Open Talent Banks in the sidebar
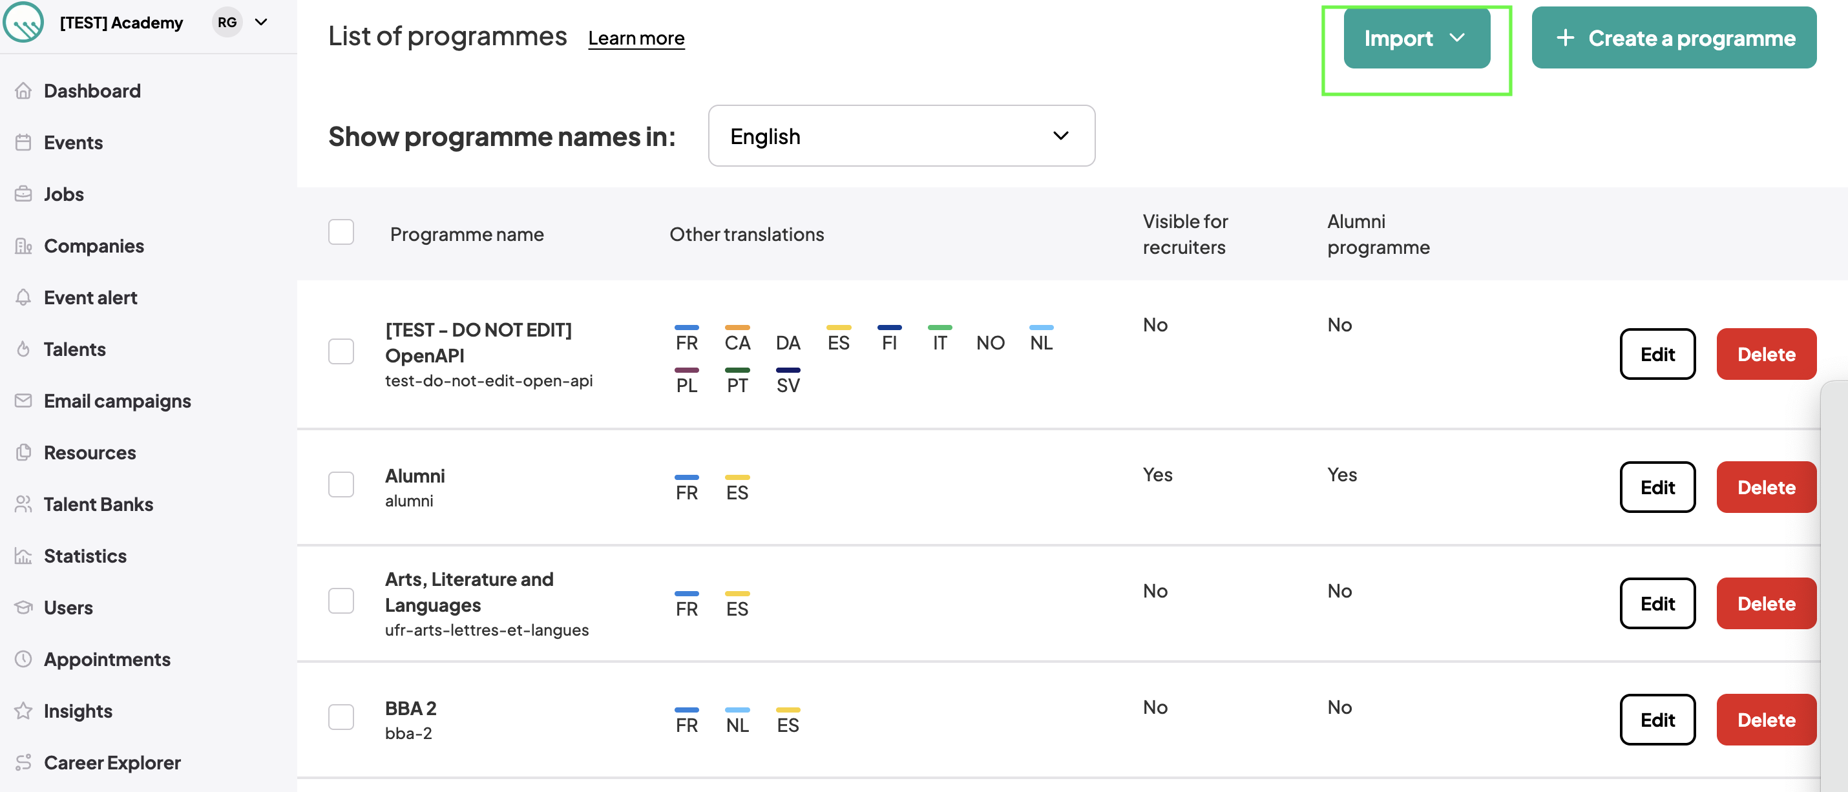The height and width of the screenshot is (792, 1848). click(x=98, y=504)
